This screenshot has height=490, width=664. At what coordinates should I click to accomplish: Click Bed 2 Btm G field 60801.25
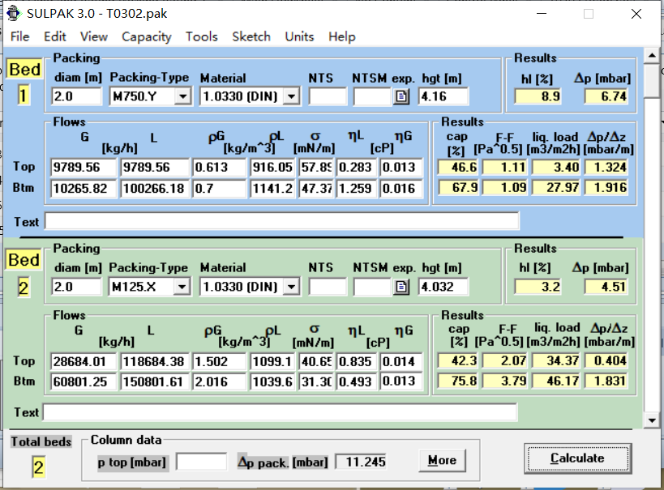[x=84, y=381]
